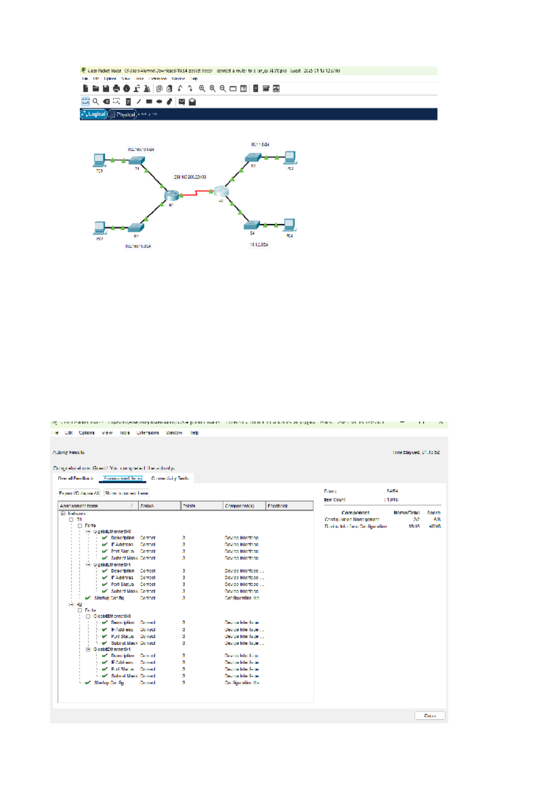Zoom in on the topology workspace
This screenshot has height=791, width=560.
point(202,88)
